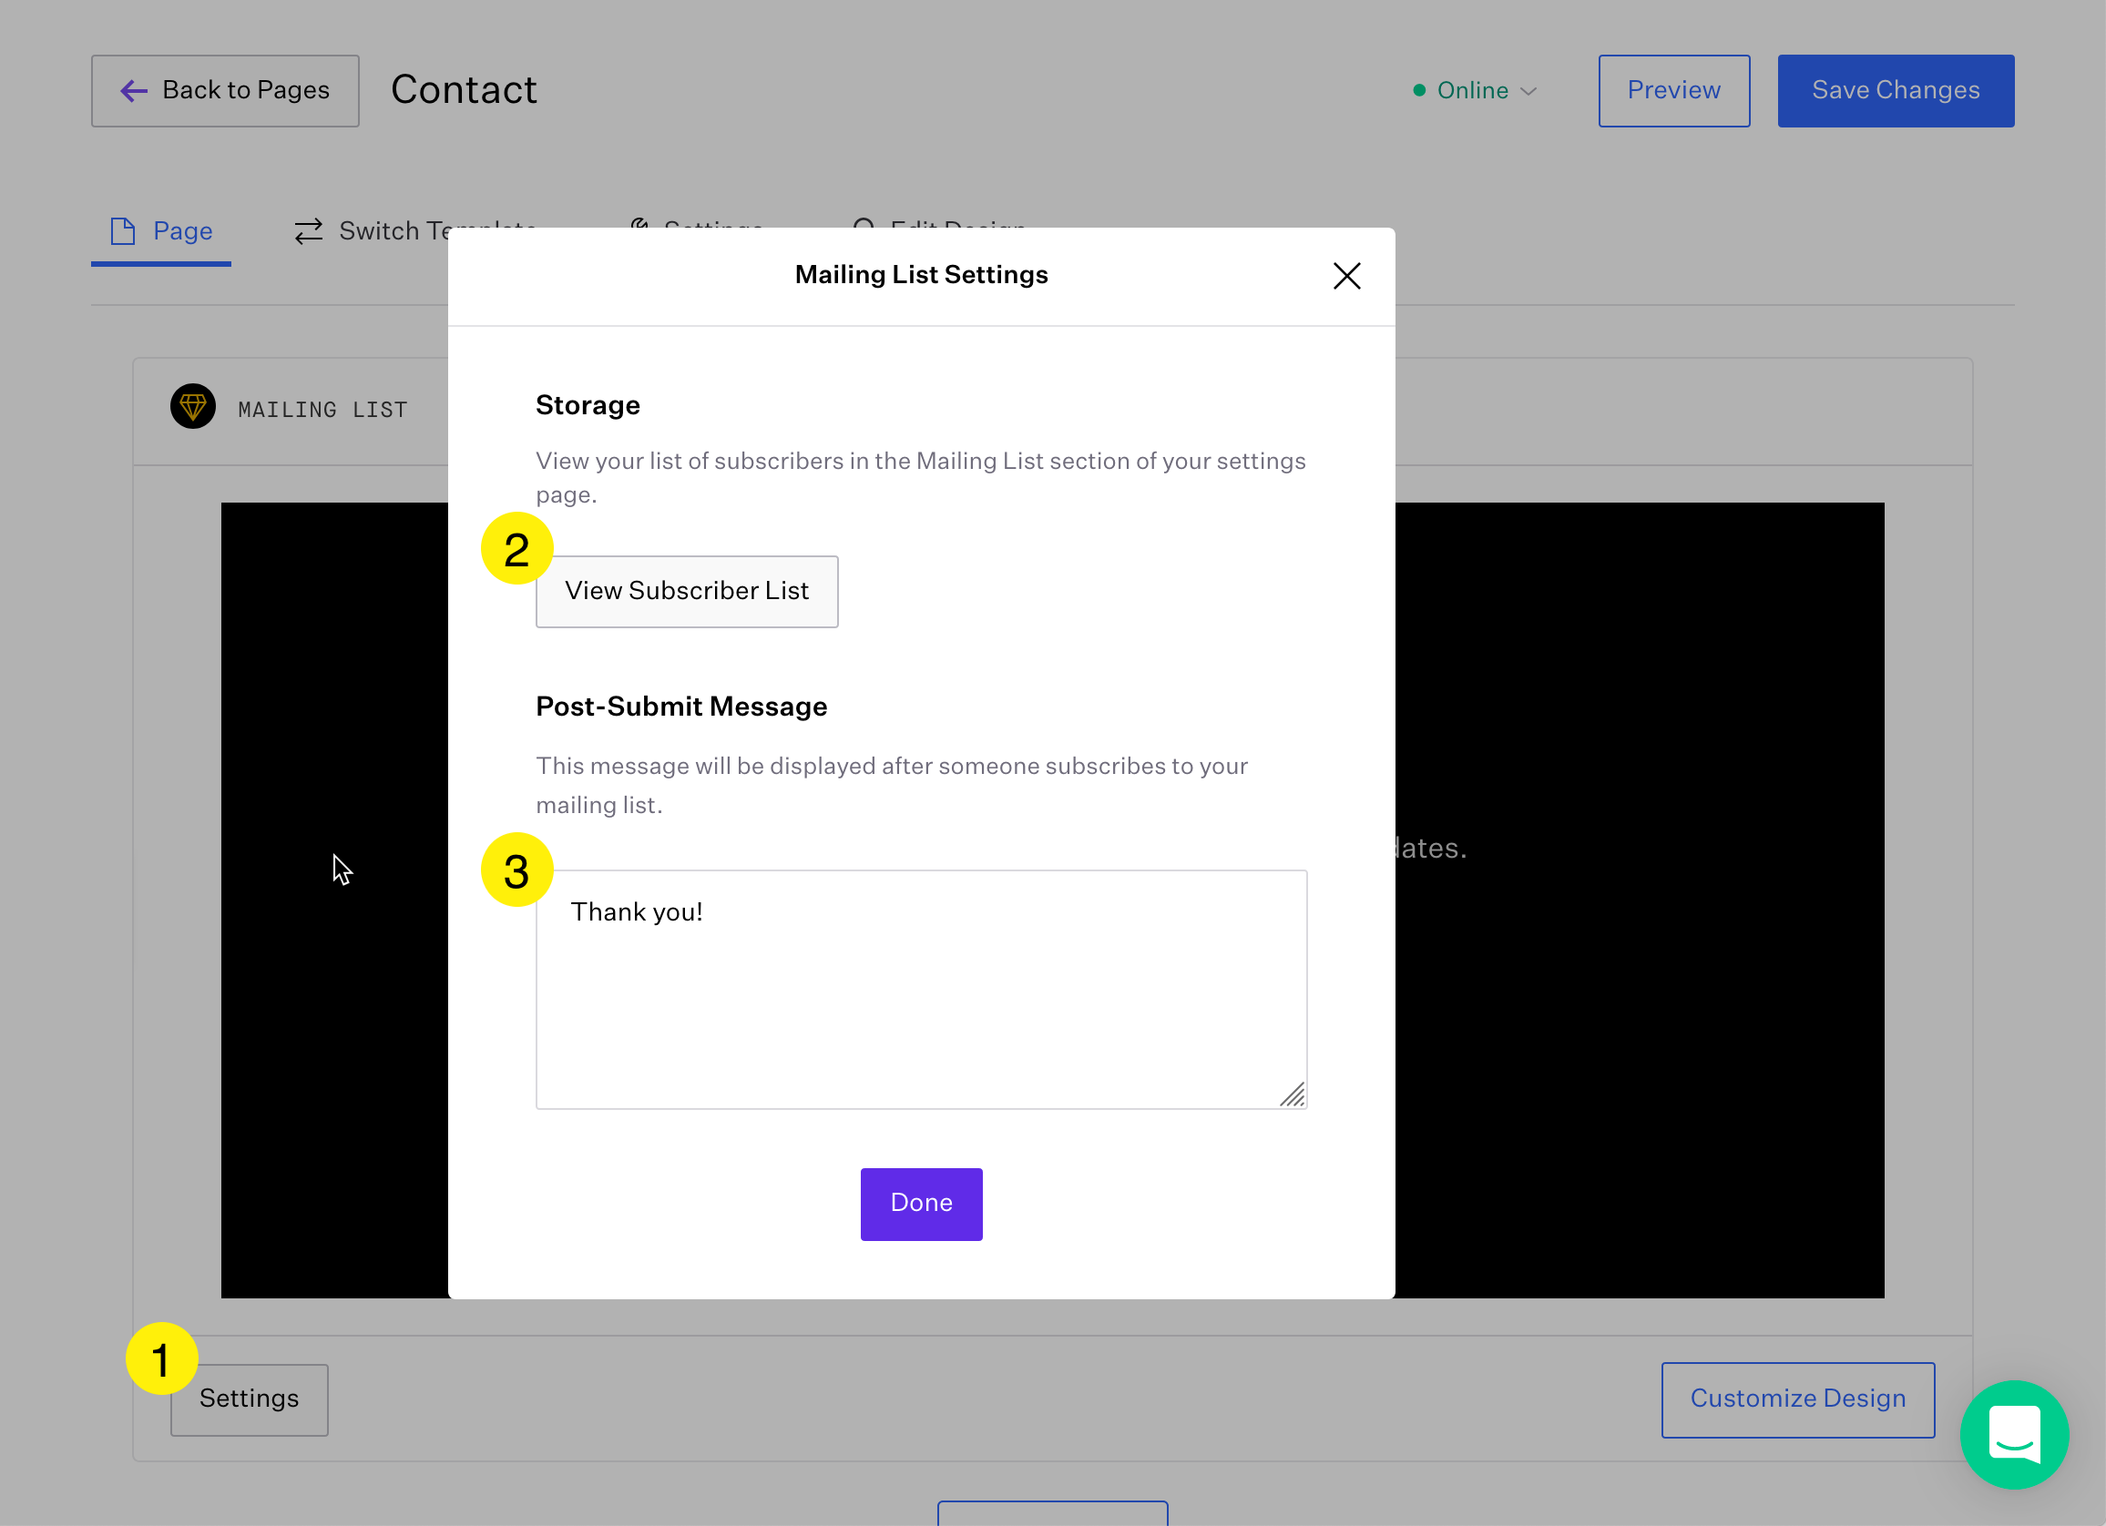Click the Done button
Image resolution: width=2106 pixels, height=1526 pixels.
[x=921, y=1203]
